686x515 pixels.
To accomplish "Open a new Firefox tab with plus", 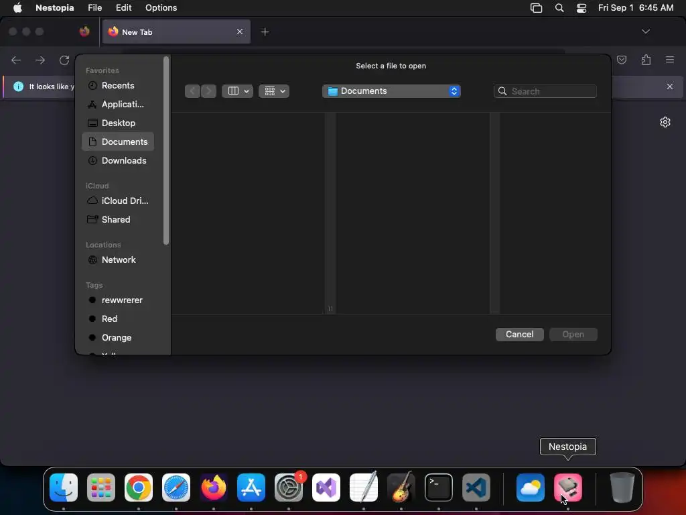I will pyautogui.click(x=265, y=32).
